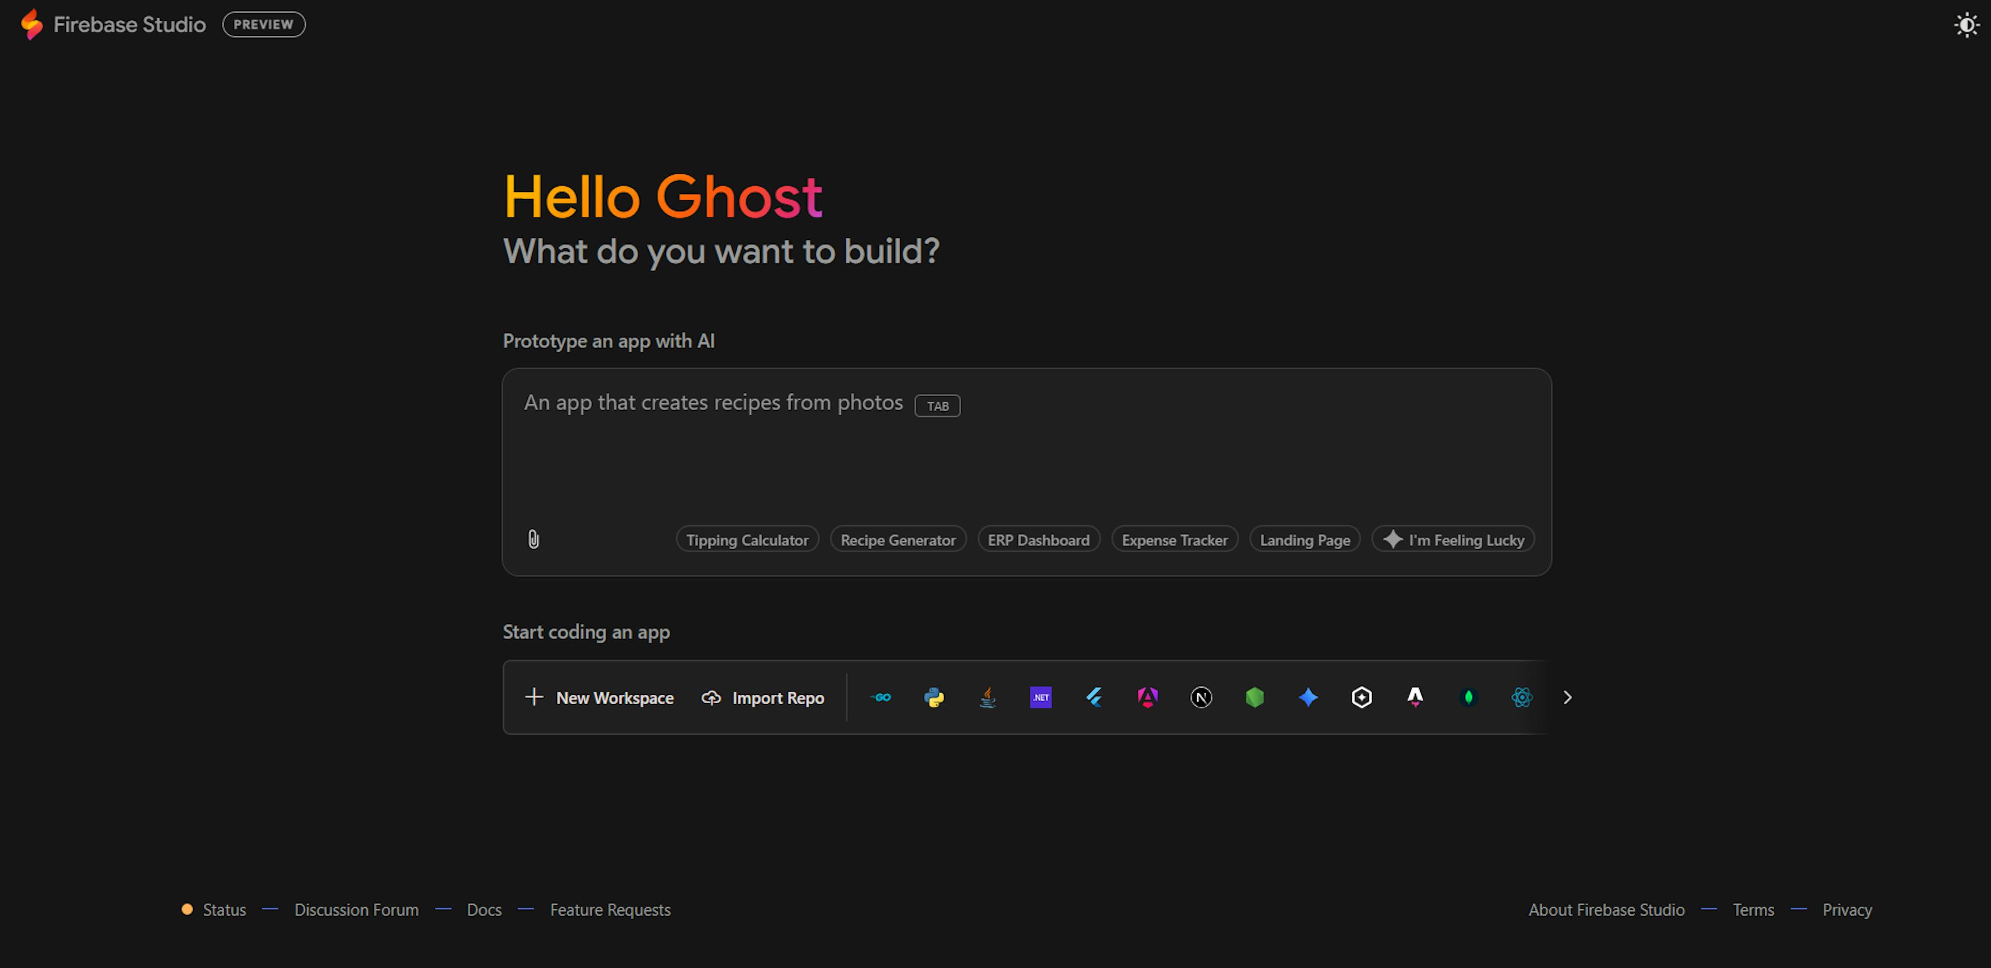Start a Flutter template

tap(1095, 697)
